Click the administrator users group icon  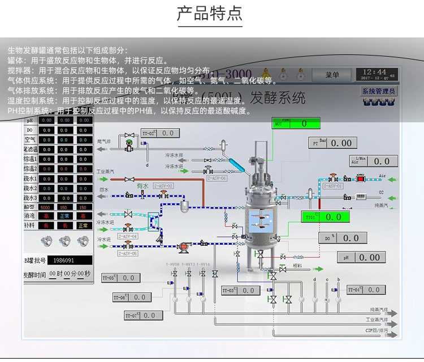click(379, 102)
